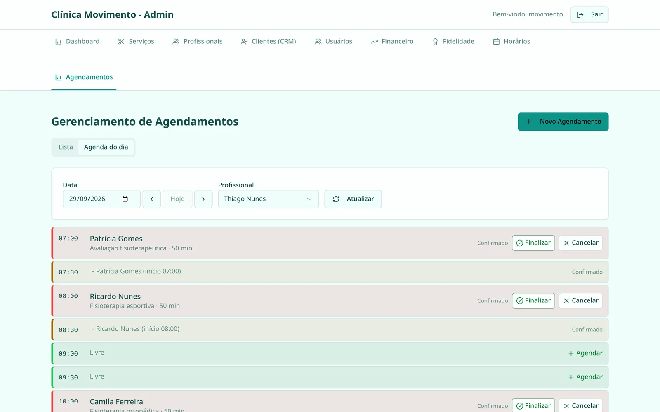
Task: Click the Agendamentos tab chart icon
Action: [x=58, y=77]
